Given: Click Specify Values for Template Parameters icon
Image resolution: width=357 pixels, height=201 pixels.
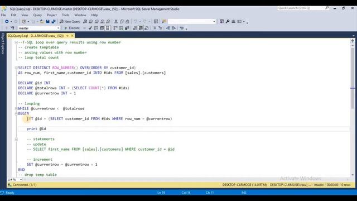Looking at the screenshot, I should pyautogui.click(x=181, y=28).
